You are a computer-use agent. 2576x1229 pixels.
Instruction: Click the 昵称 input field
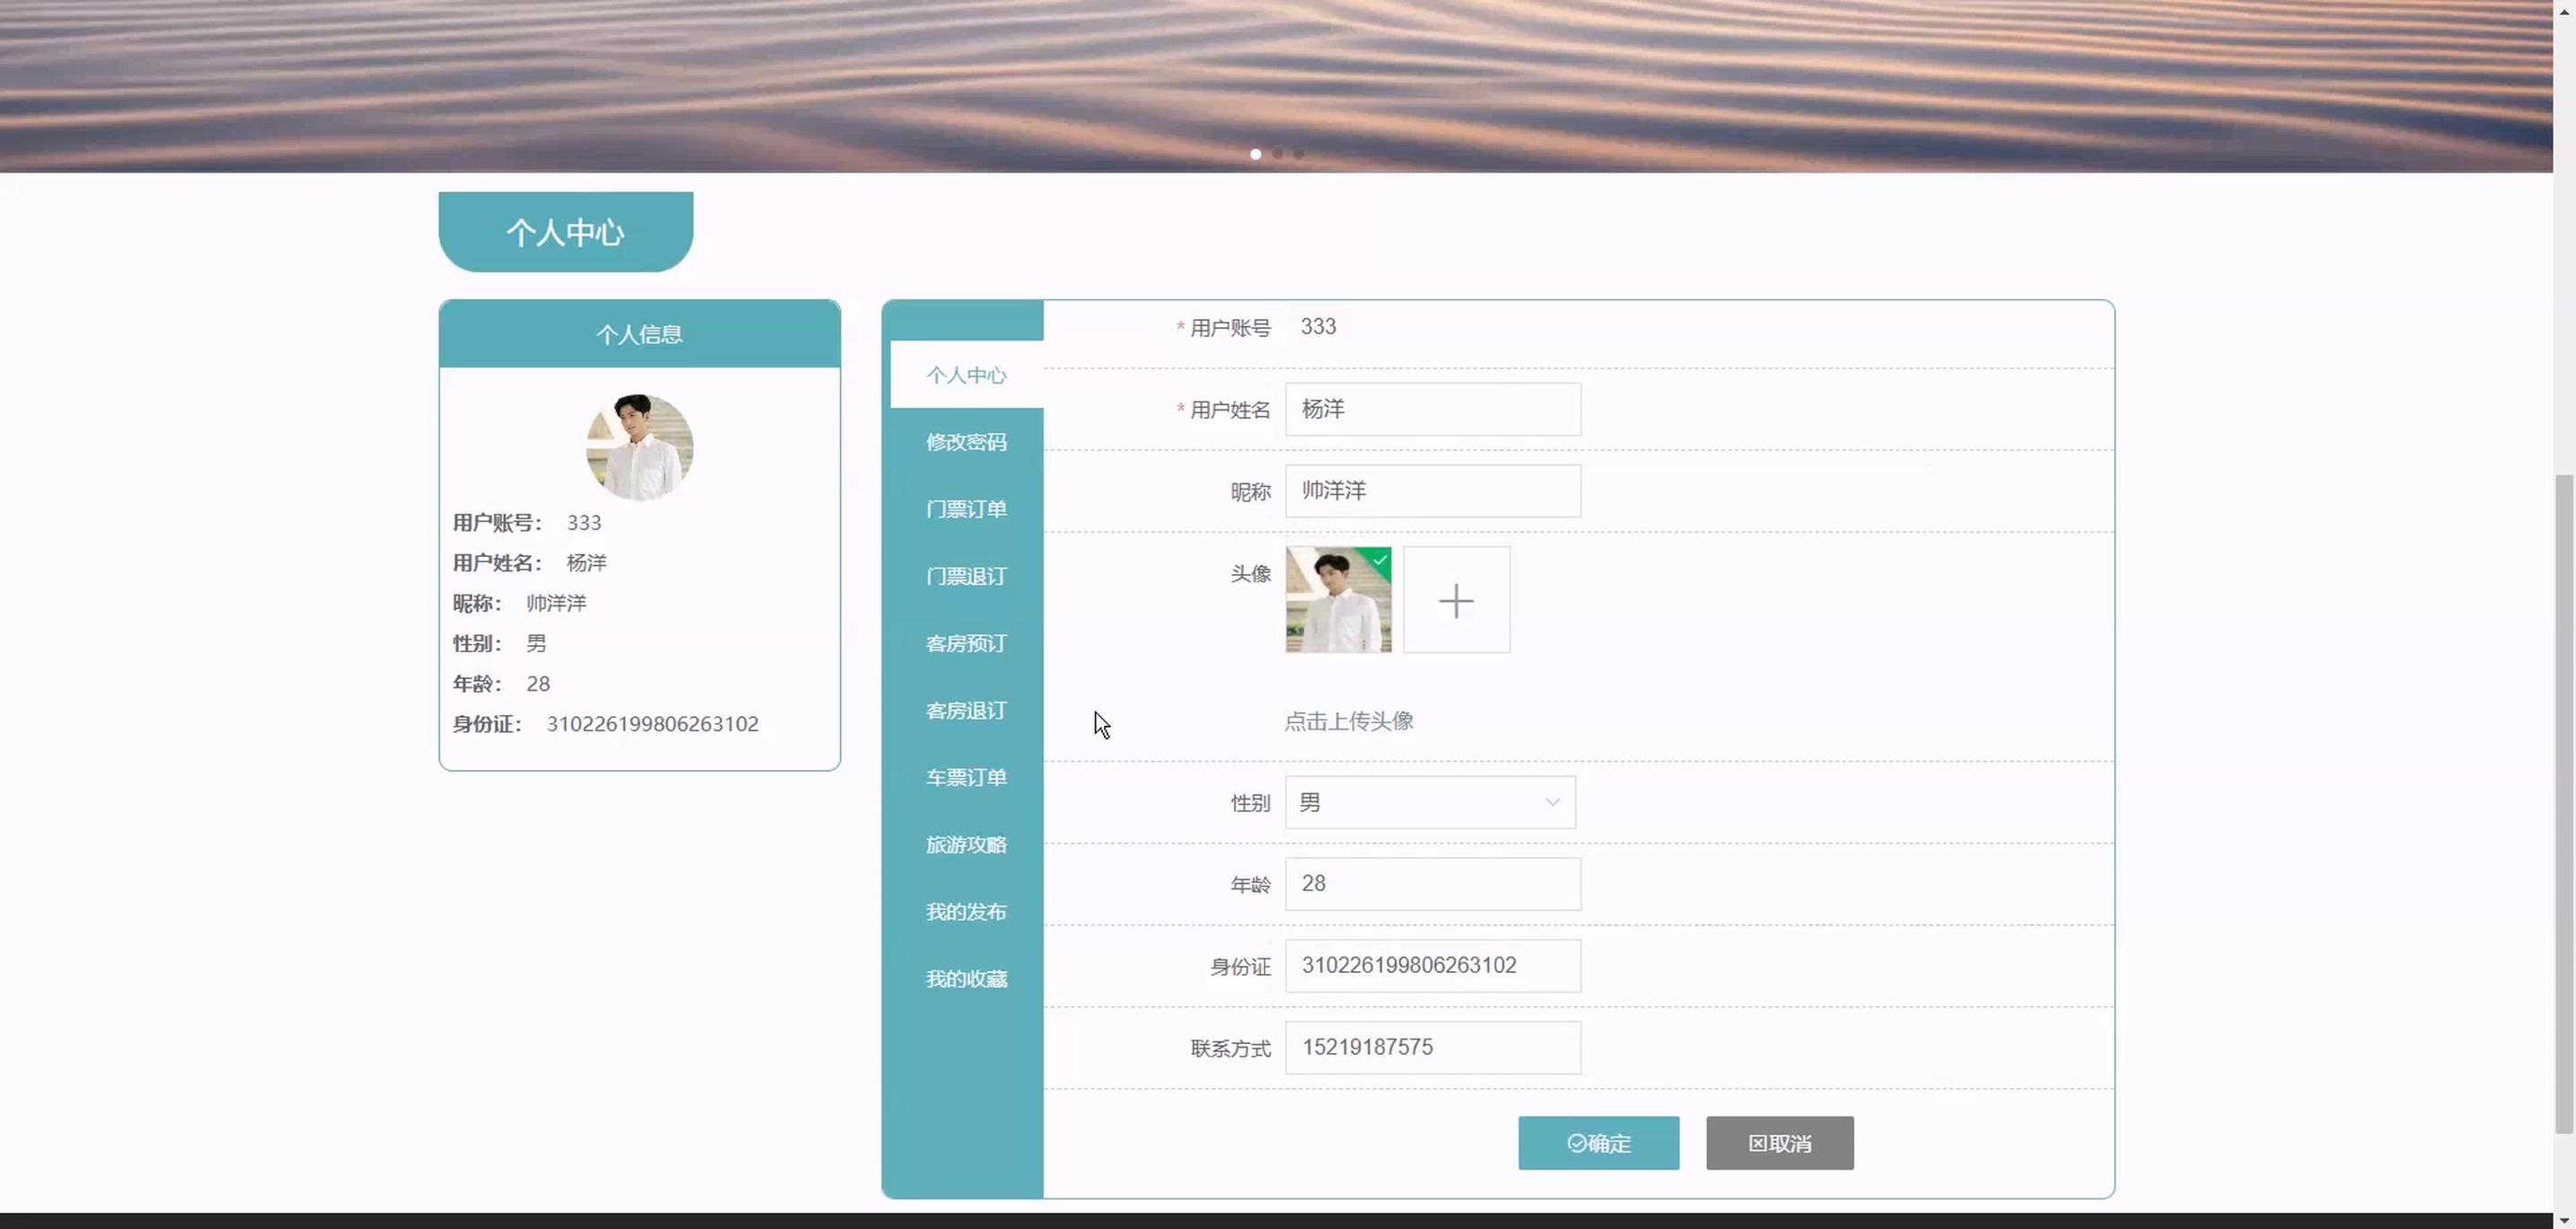1432,491
